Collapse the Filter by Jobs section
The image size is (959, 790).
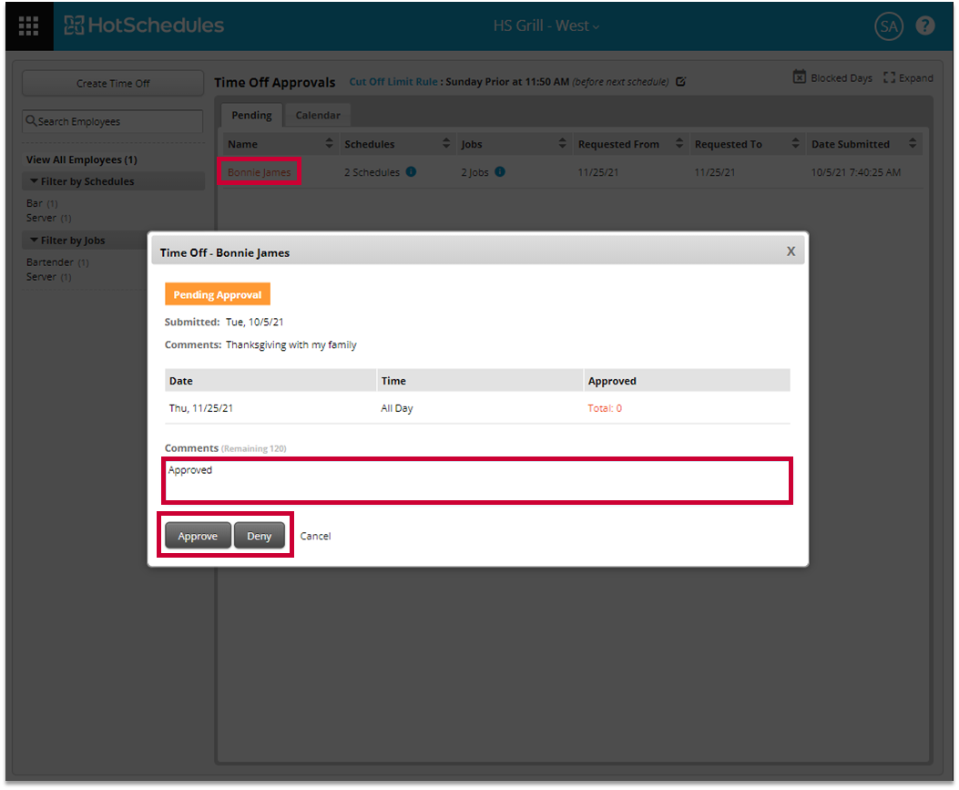coord(35,241)
